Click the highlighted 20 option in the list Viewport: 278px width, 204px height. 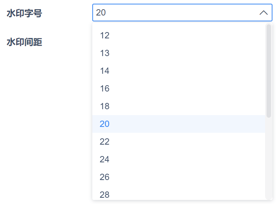(105, 124)
